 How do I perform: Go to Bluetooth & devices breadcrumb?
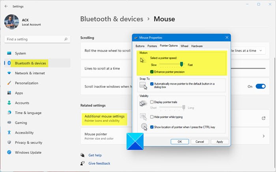click(x=112, y=19)
